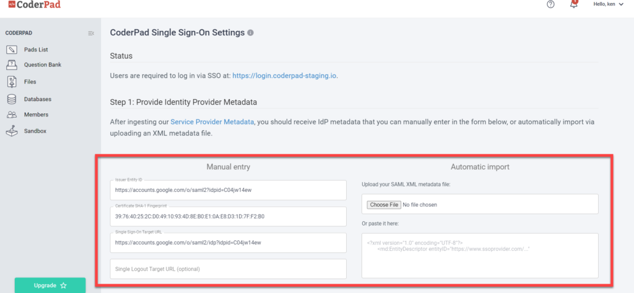The height and width of the screenshot is (293, 634).
Task: Open the Service Provider Metadata link
Action: pyautogui.click(x=212, y=122)
